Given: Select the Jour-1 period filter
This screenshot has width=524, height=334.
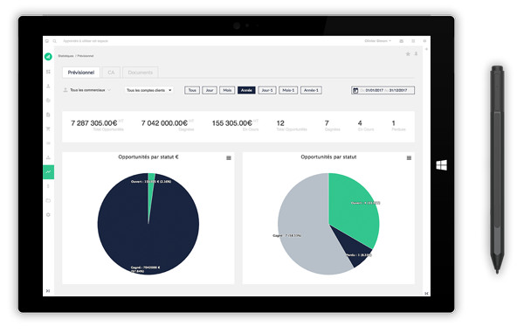Looking at the screenshot, I should point(267,90).
